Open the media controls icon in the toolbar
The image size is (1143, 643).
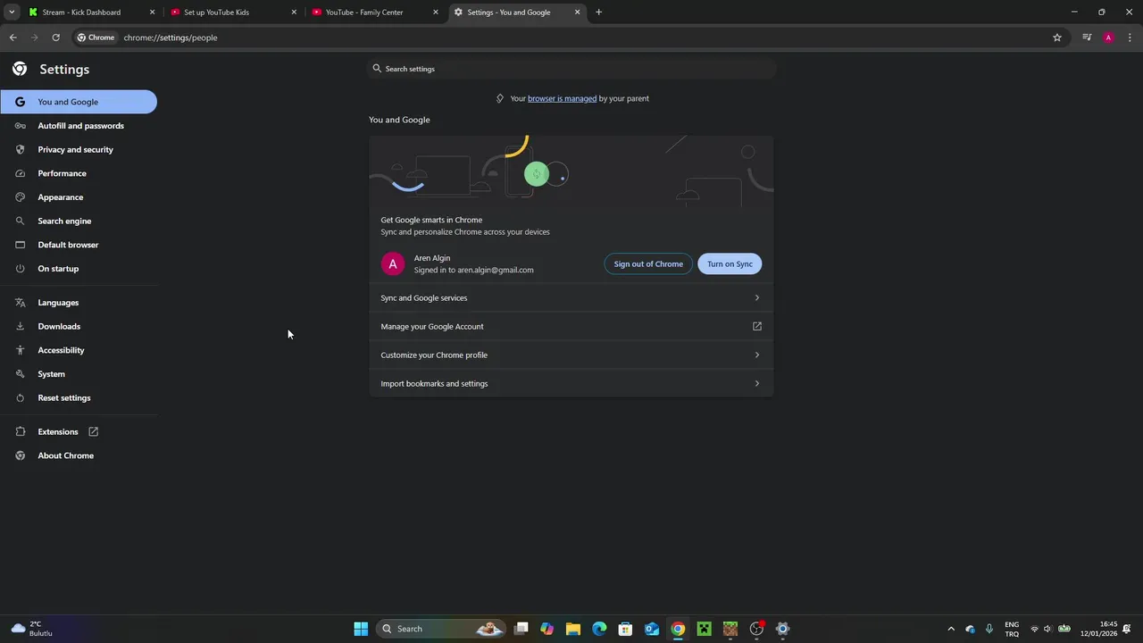(x=1087, y=38)
